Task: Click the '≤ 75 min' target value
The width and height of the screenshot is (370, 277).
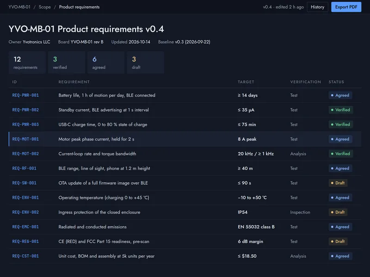Action: [x=247, y=125]
